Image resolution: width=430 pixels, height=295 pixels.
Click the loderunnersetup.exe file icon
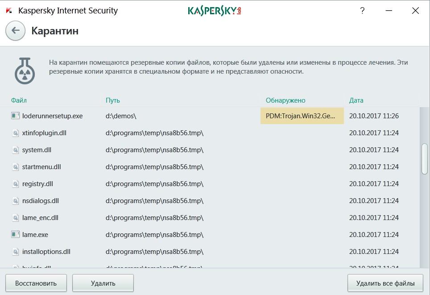(x=16, y=116)
